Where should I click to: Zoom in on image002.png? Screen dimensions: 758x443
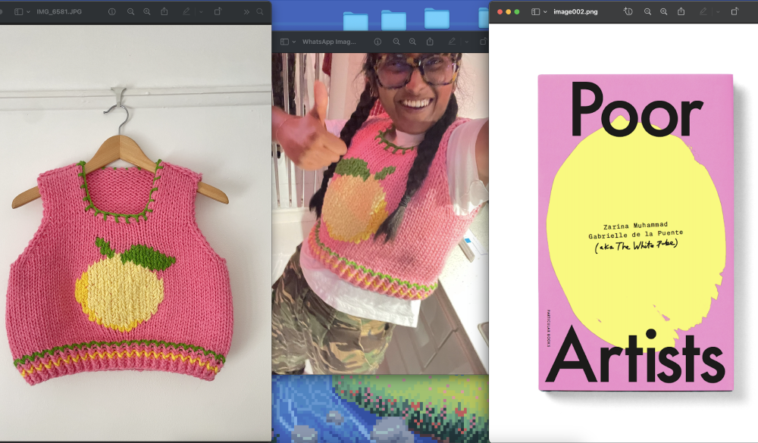[663, 11]
